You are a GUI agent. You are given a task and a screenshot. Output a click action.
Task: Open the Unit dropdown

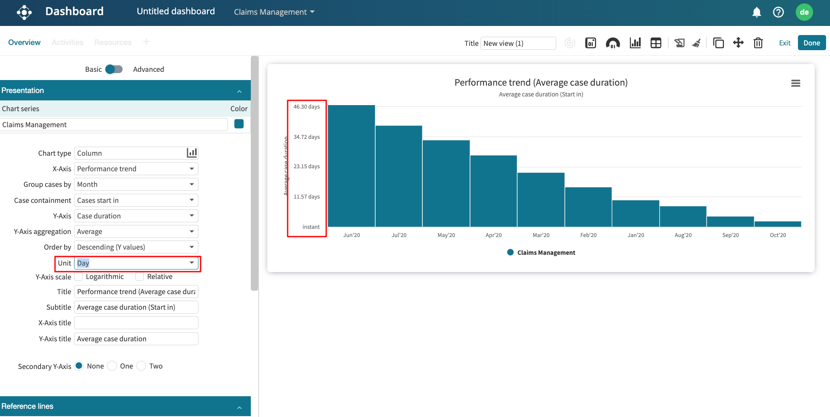pyautogui.click(x=136, y=263)
